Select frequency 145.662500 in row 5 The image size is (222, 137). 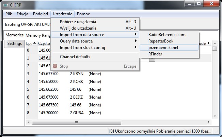click(49, 89)
